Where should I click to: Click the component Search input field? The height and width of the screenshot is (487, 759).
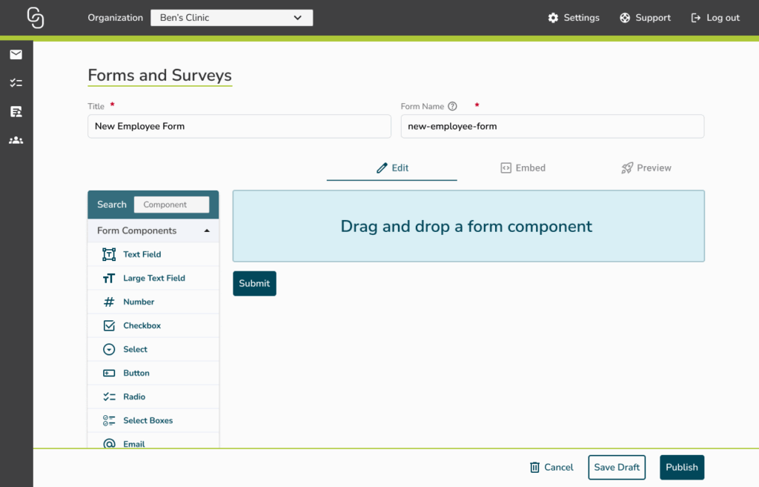coord(171,205)
